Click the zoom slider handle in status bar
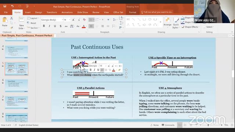 pyautogui.click(x=208, y=125)
